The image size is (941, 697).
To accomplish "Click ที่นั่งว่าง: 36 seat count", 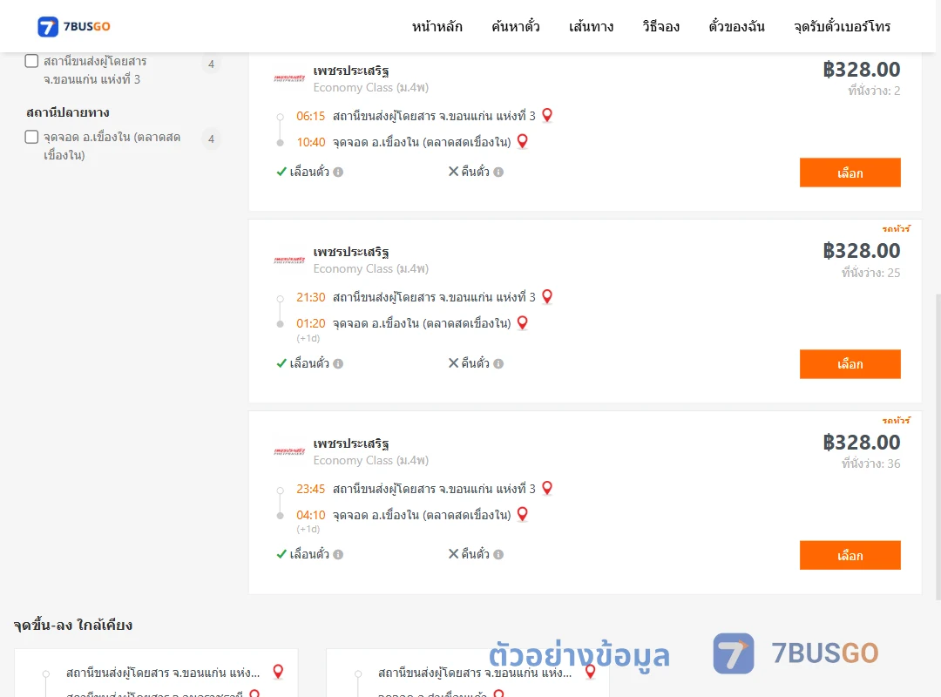I will pos(870,464).
